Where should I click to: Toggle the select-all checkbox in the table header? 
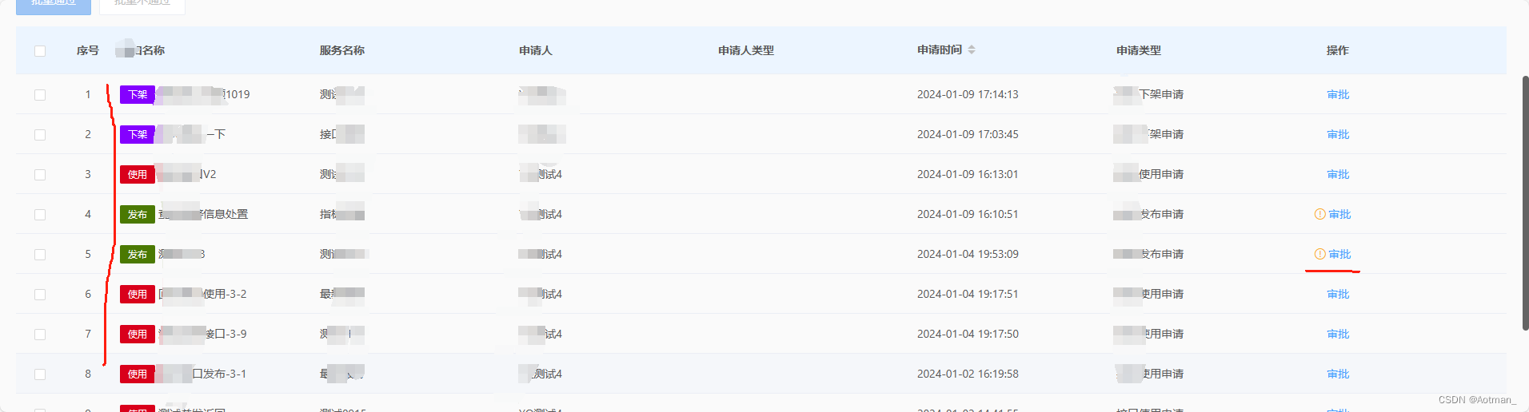point(40,51)
